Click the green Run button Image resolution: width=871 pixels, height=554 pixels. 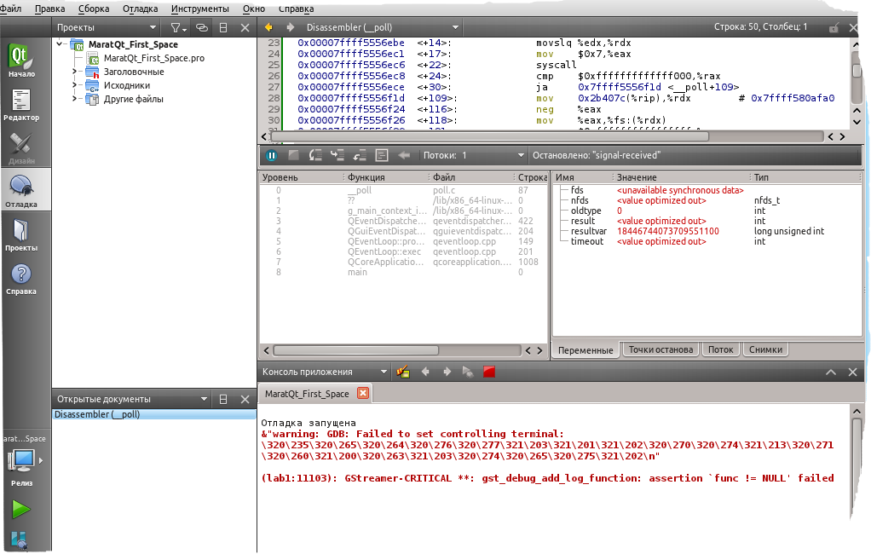21,509
